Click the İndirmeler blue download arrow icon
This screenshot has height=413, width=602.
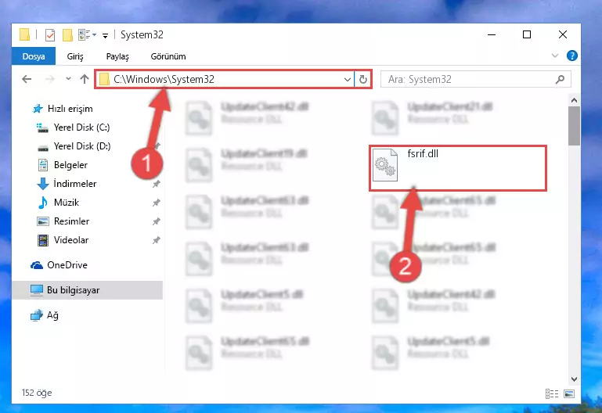(43, 184)
